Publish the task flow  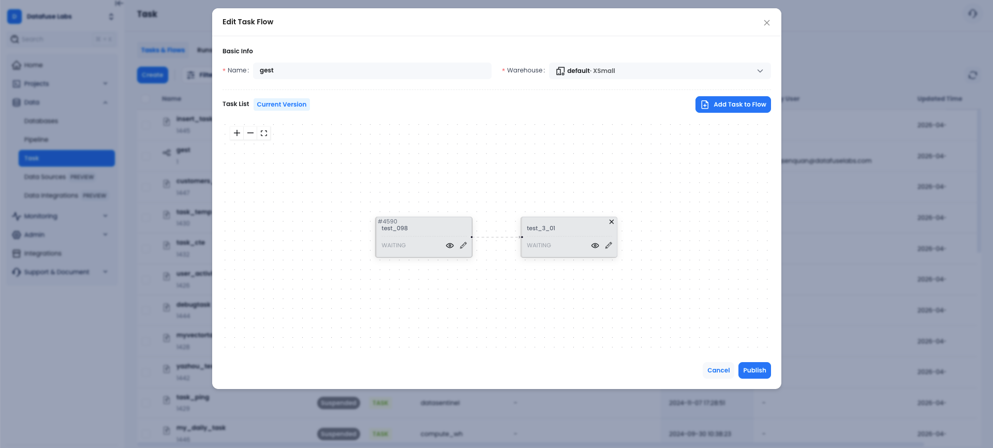(x=754, y=370)
